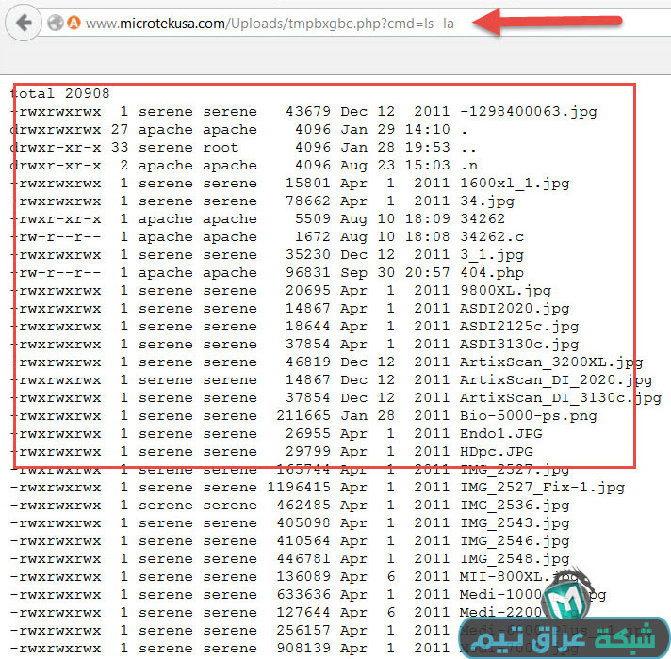
Task: Select size value '908139'
Action: pyautogui.click(x=303, y=649)
